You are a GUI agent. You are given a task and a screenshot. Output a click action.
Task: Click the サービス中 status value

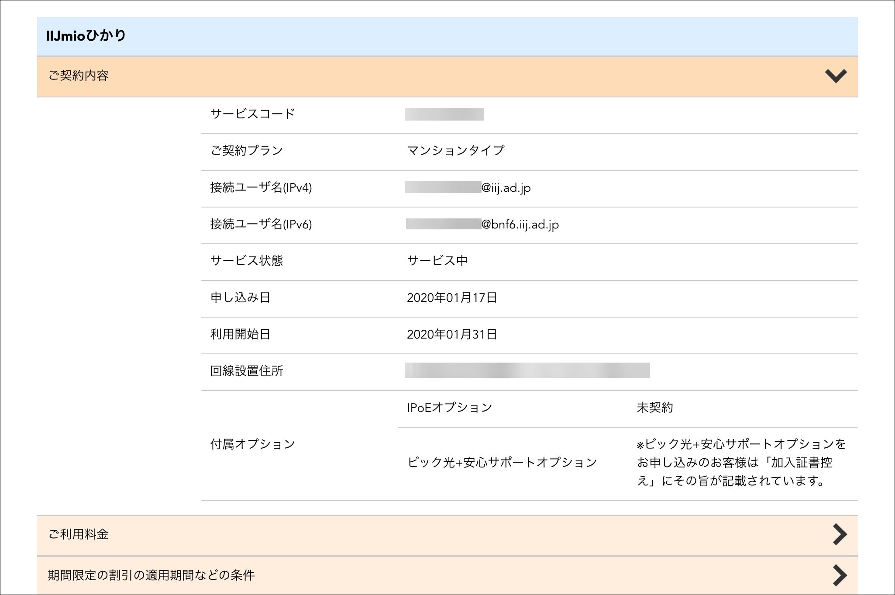coord(437,261)
